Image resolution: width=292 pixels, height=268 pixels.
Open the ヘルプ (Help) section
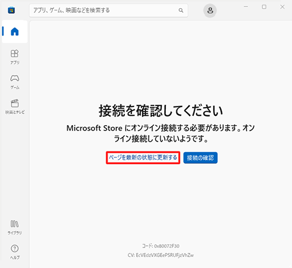click(15, 252)
